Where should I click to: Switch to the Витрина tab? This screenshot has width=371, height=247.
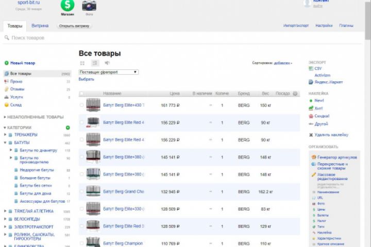[x=40, y=26]
